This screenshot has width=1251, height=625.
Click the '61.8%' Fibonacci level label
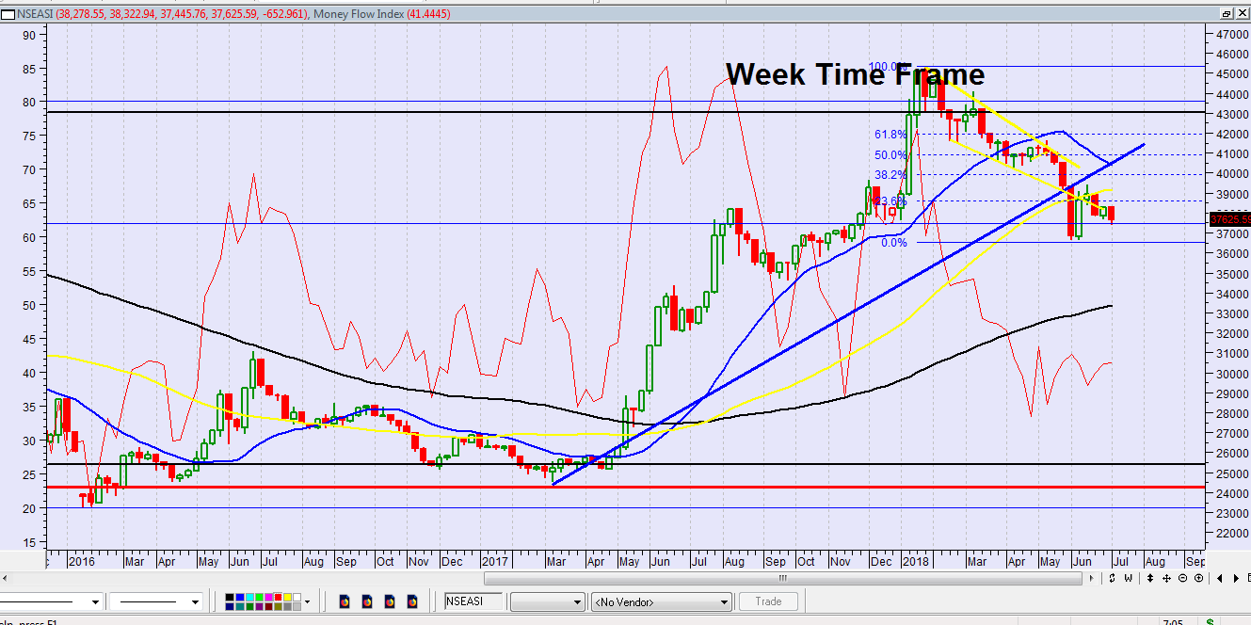(890, 135)
